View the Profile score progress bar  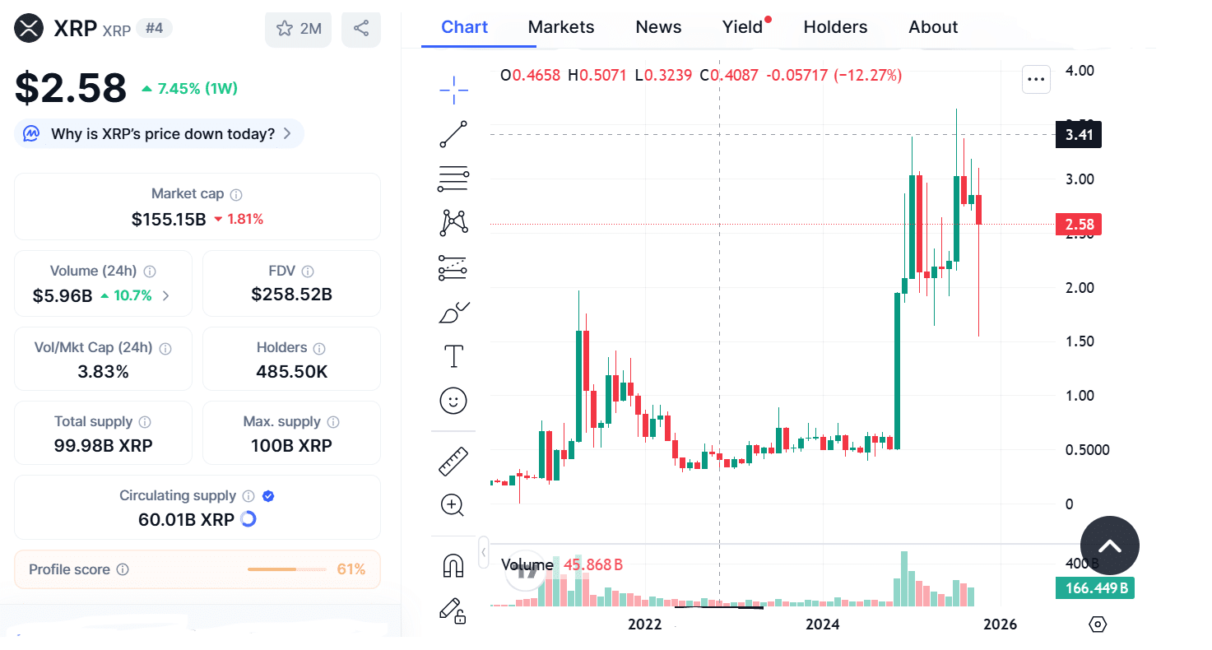[x=286, y=569]
